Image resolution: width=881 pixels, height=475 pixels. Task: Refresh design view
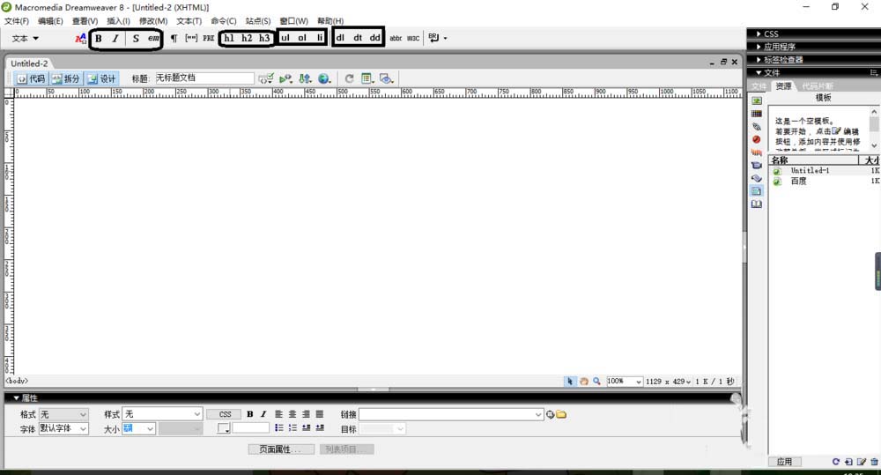[x=349, y=78]
